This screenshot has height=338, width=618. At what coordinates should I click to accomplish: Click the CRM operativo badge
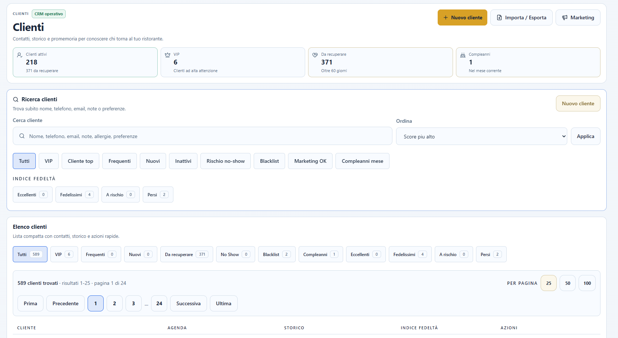pos(49,14)
